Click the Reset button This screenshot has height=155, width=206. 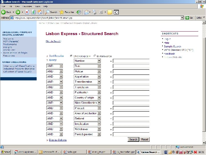tap(145, 139)
